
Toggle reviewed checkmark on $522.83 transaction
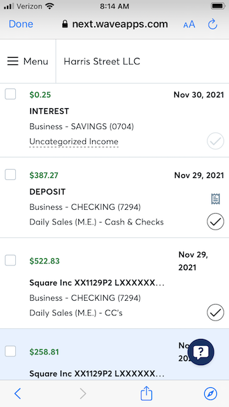[x=216, y=312]
